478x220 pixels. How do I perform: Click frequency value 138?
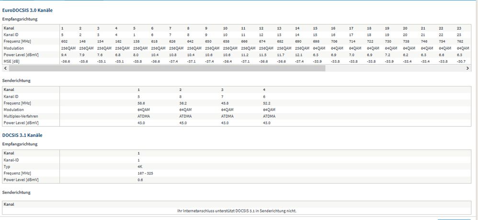pyautogui.click(x=137, y=42)
